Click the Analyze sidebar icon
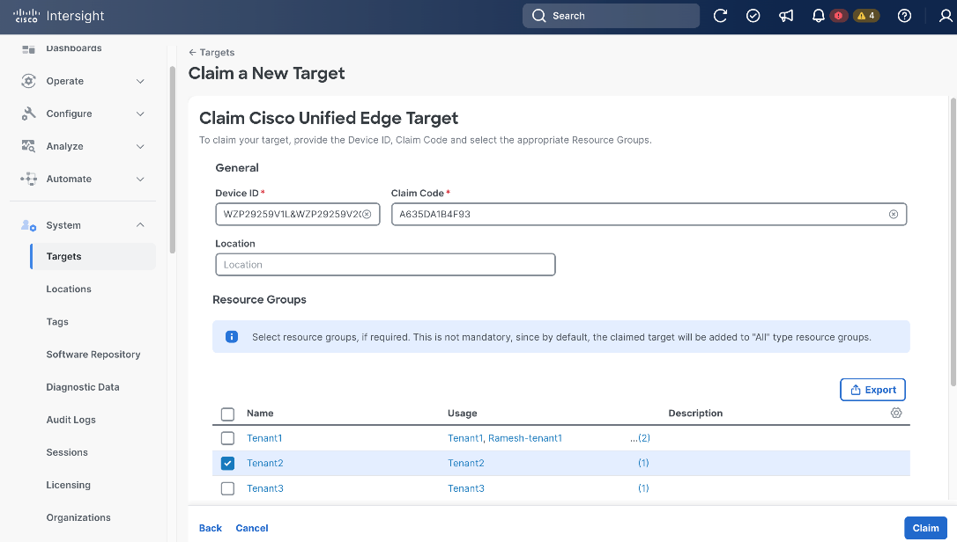This screenshot has width=957, height=542. coord(28,146)
